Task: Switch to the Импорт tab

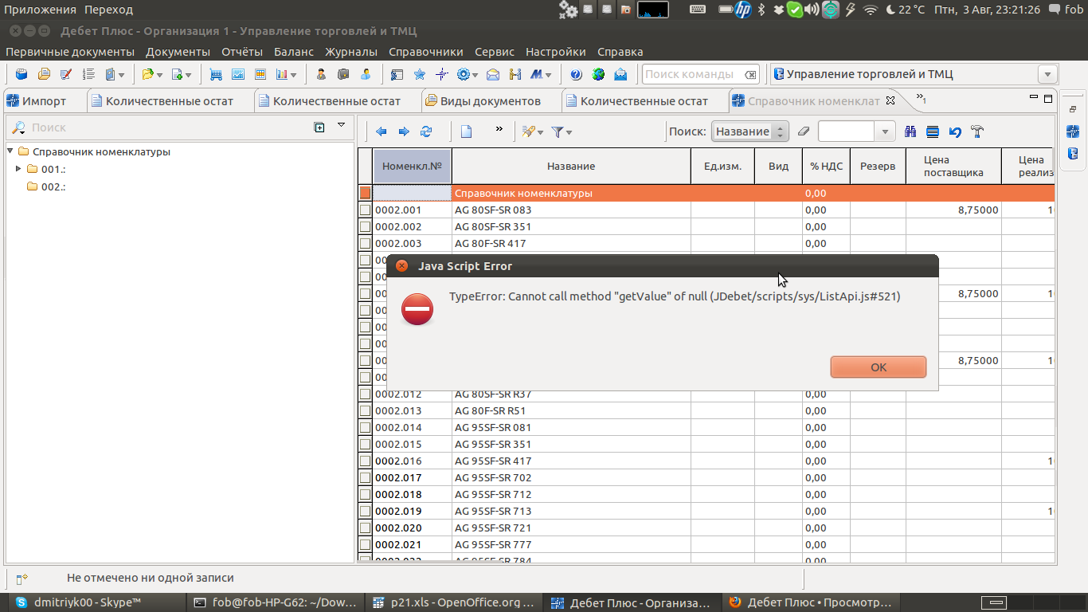Action: [45, 101]
